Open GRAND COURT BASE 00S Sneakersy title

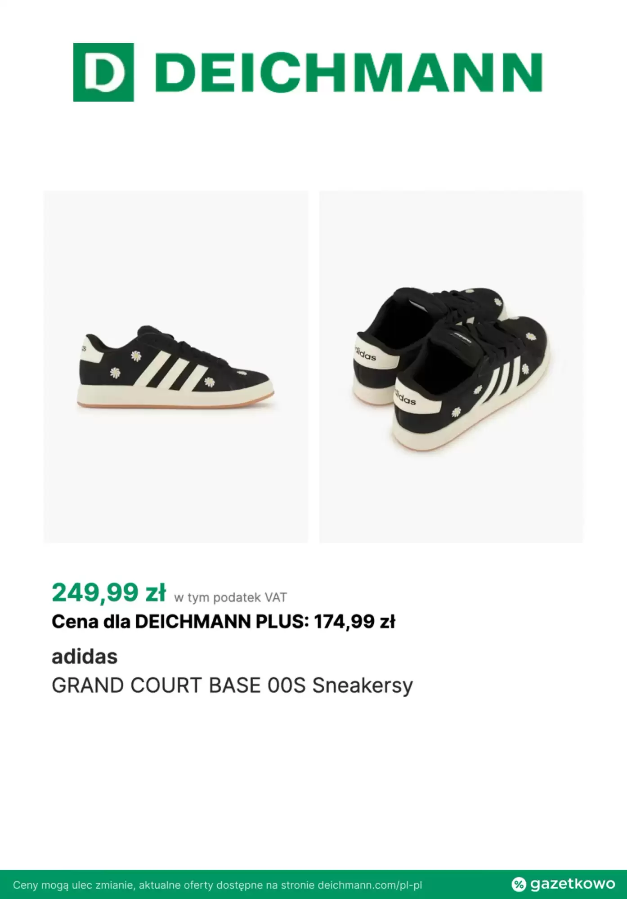pyautogui.click(x=232, y=686)
